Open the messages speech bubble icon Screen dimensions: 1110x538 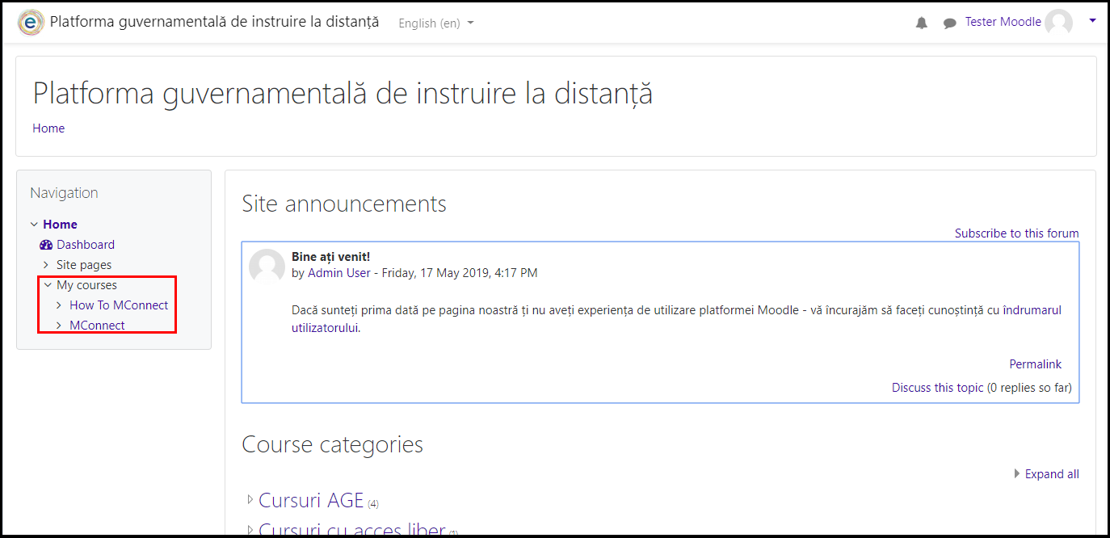950,23
